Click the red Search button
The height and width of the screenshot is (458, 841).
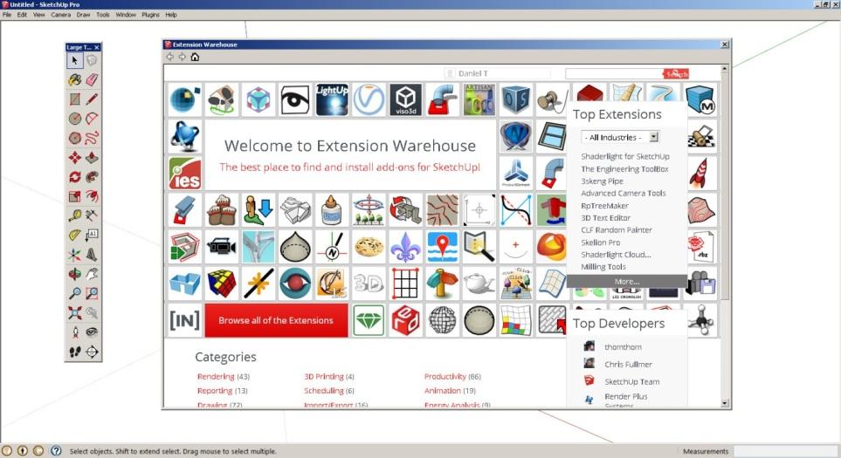tap(676, 73)
